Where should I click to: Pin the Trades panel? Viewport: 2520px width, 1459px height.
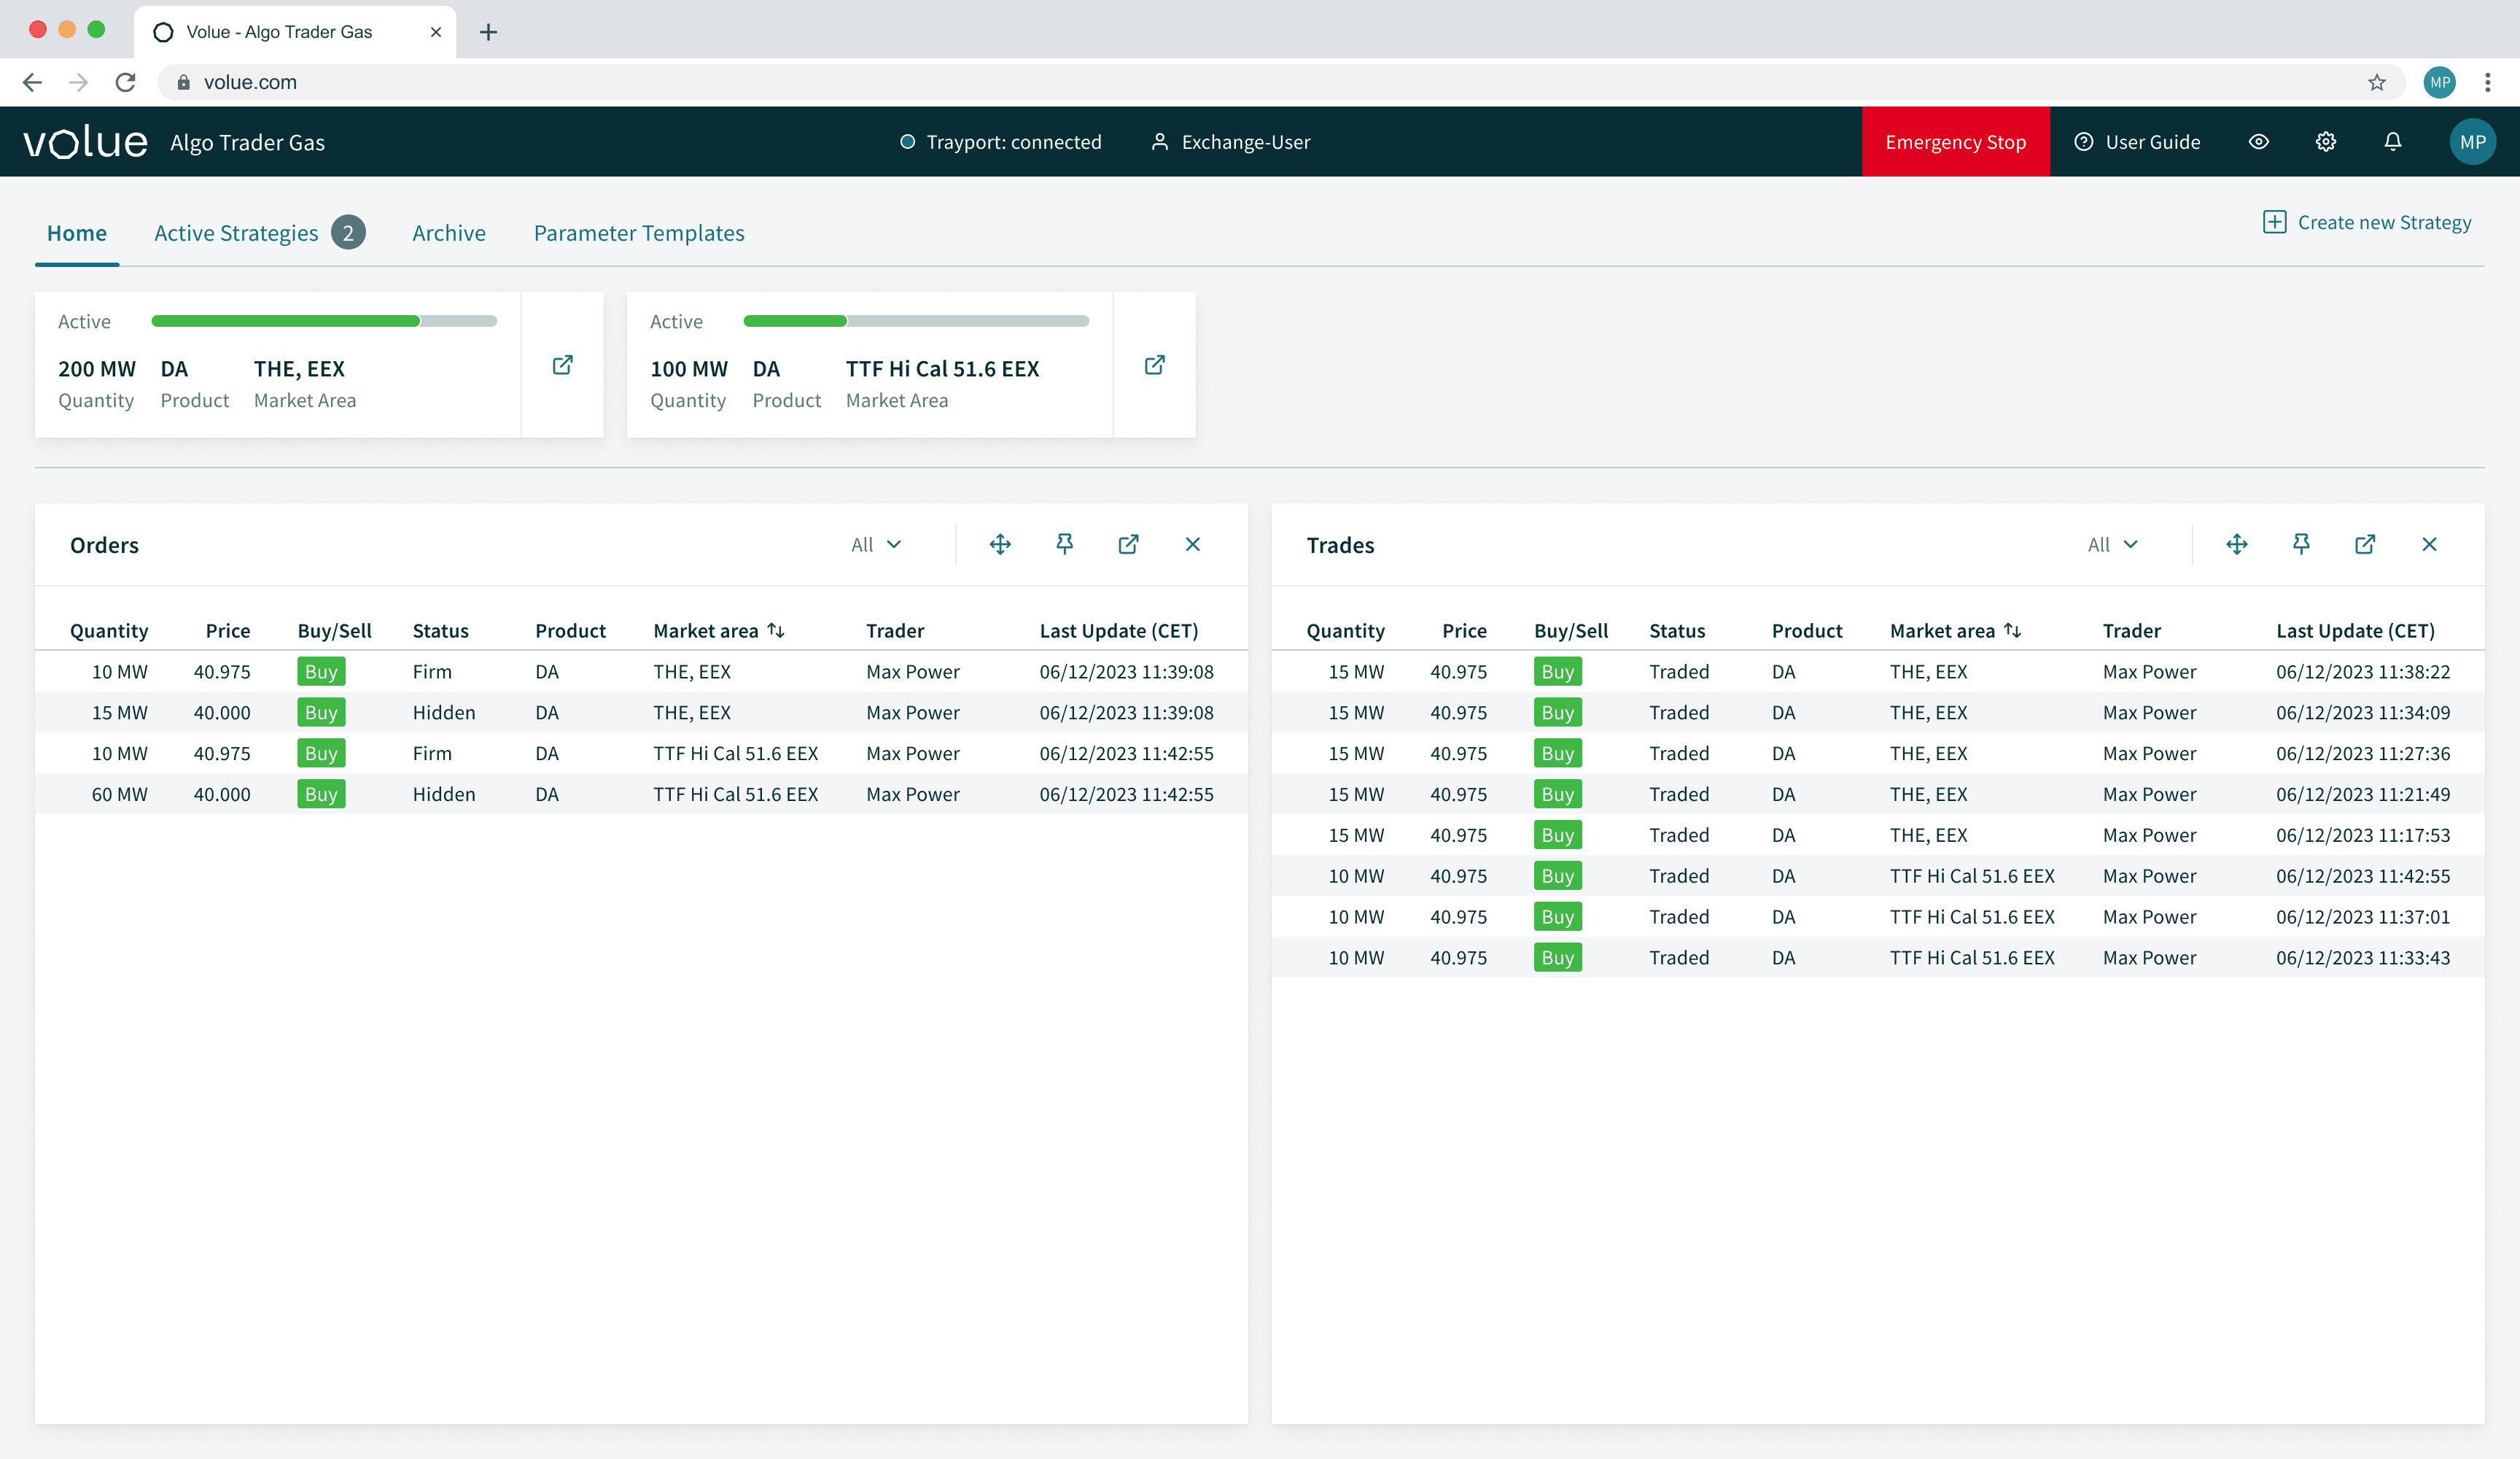pyautogui.click(x=2301, y=544)
